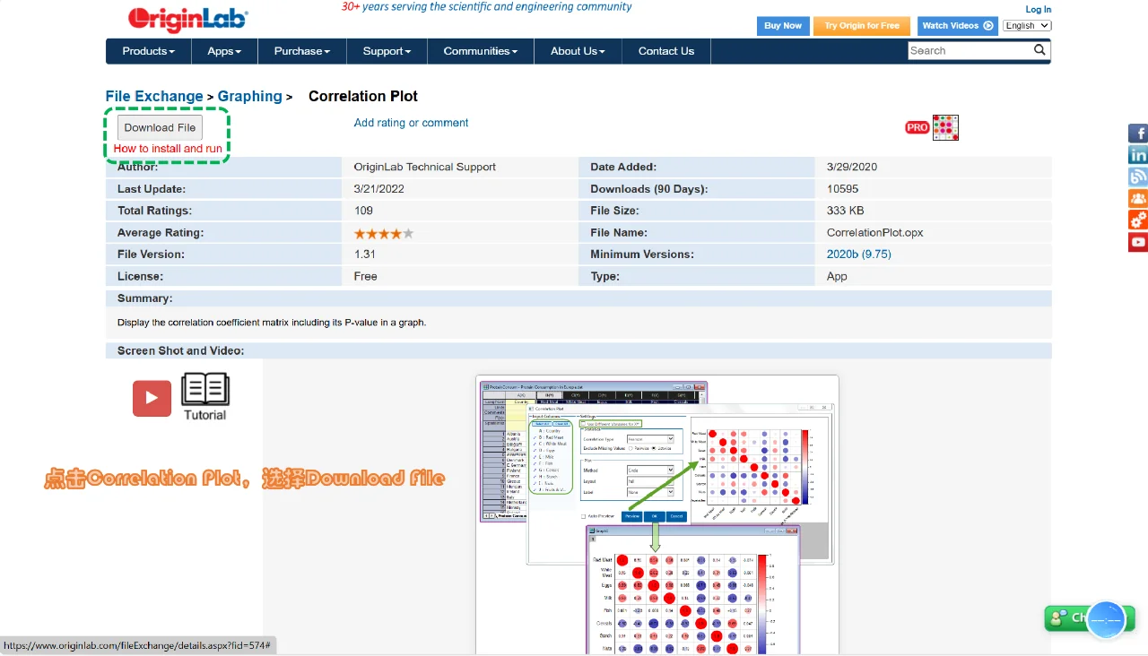Click the Last Update value 3/21/2022
The height and width of the screenshot is (656, 1148).
tap(378, 189)
